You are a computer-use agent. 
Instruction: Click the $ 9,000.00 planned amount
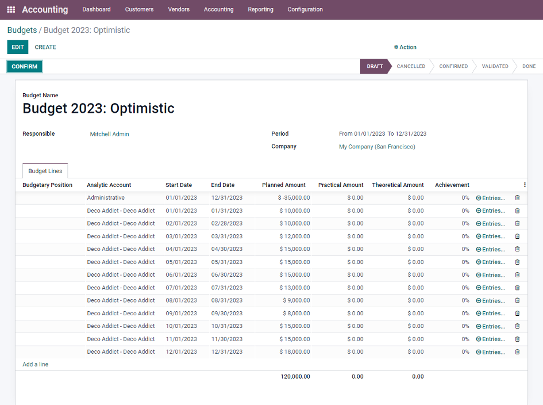tap(296, 300)
